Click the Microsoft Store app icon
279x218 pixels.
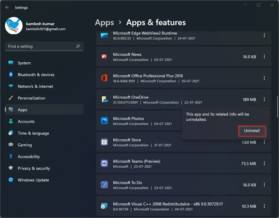click(x=104, y=142)
